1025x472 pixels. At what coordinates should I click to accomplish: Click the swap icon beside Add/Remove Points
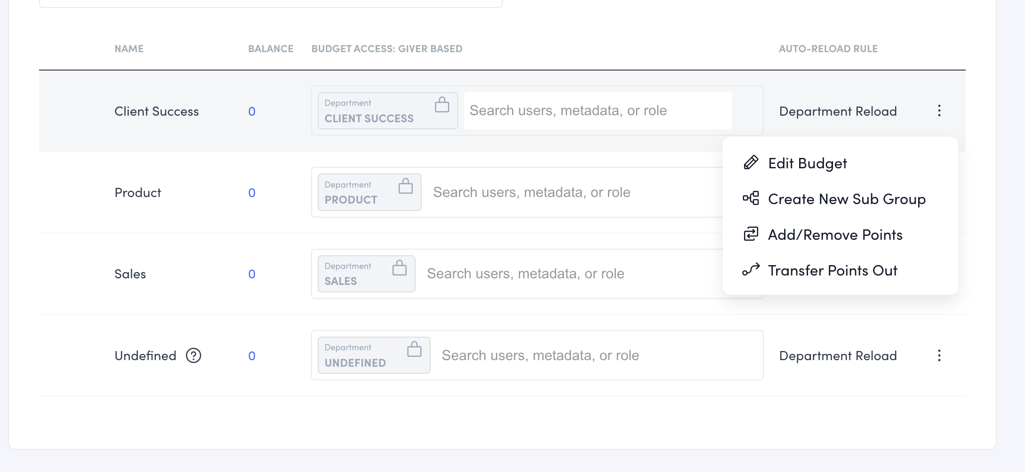750,234
